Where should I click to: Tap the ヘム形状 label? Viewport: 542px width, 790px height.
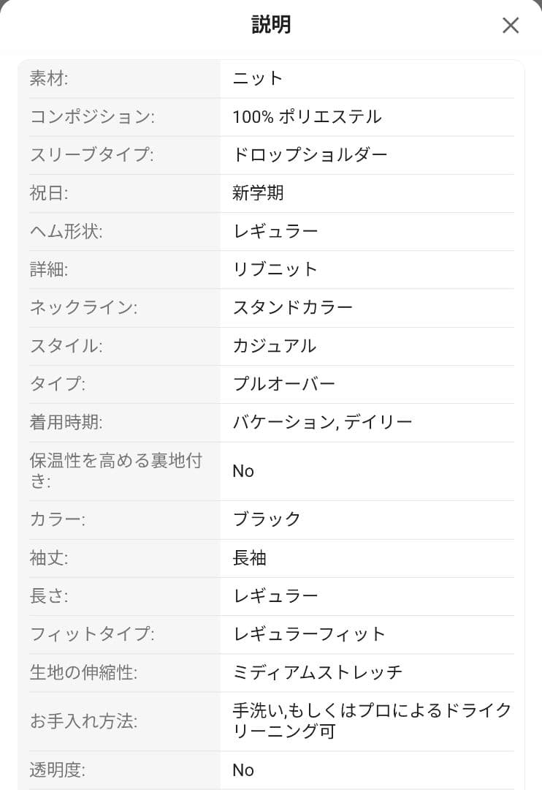point(66,231)
